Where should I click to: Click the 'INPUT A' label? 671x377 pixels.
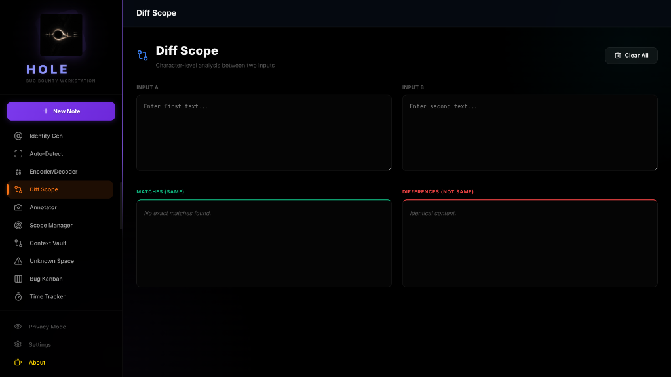[147, 87]
